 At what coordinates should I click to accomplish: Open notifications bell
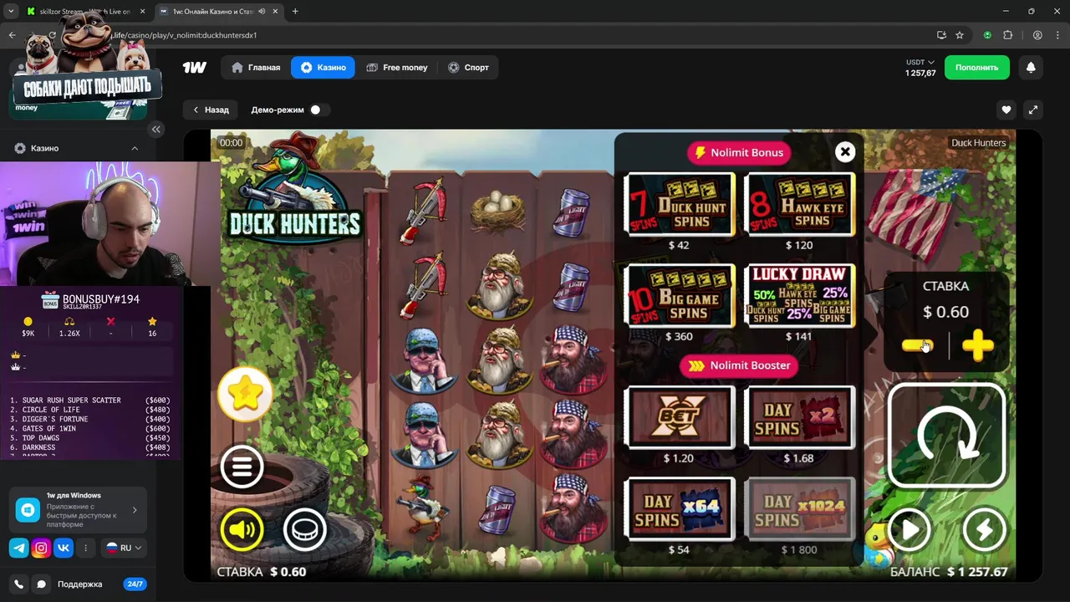click(x=1031, y=68)
